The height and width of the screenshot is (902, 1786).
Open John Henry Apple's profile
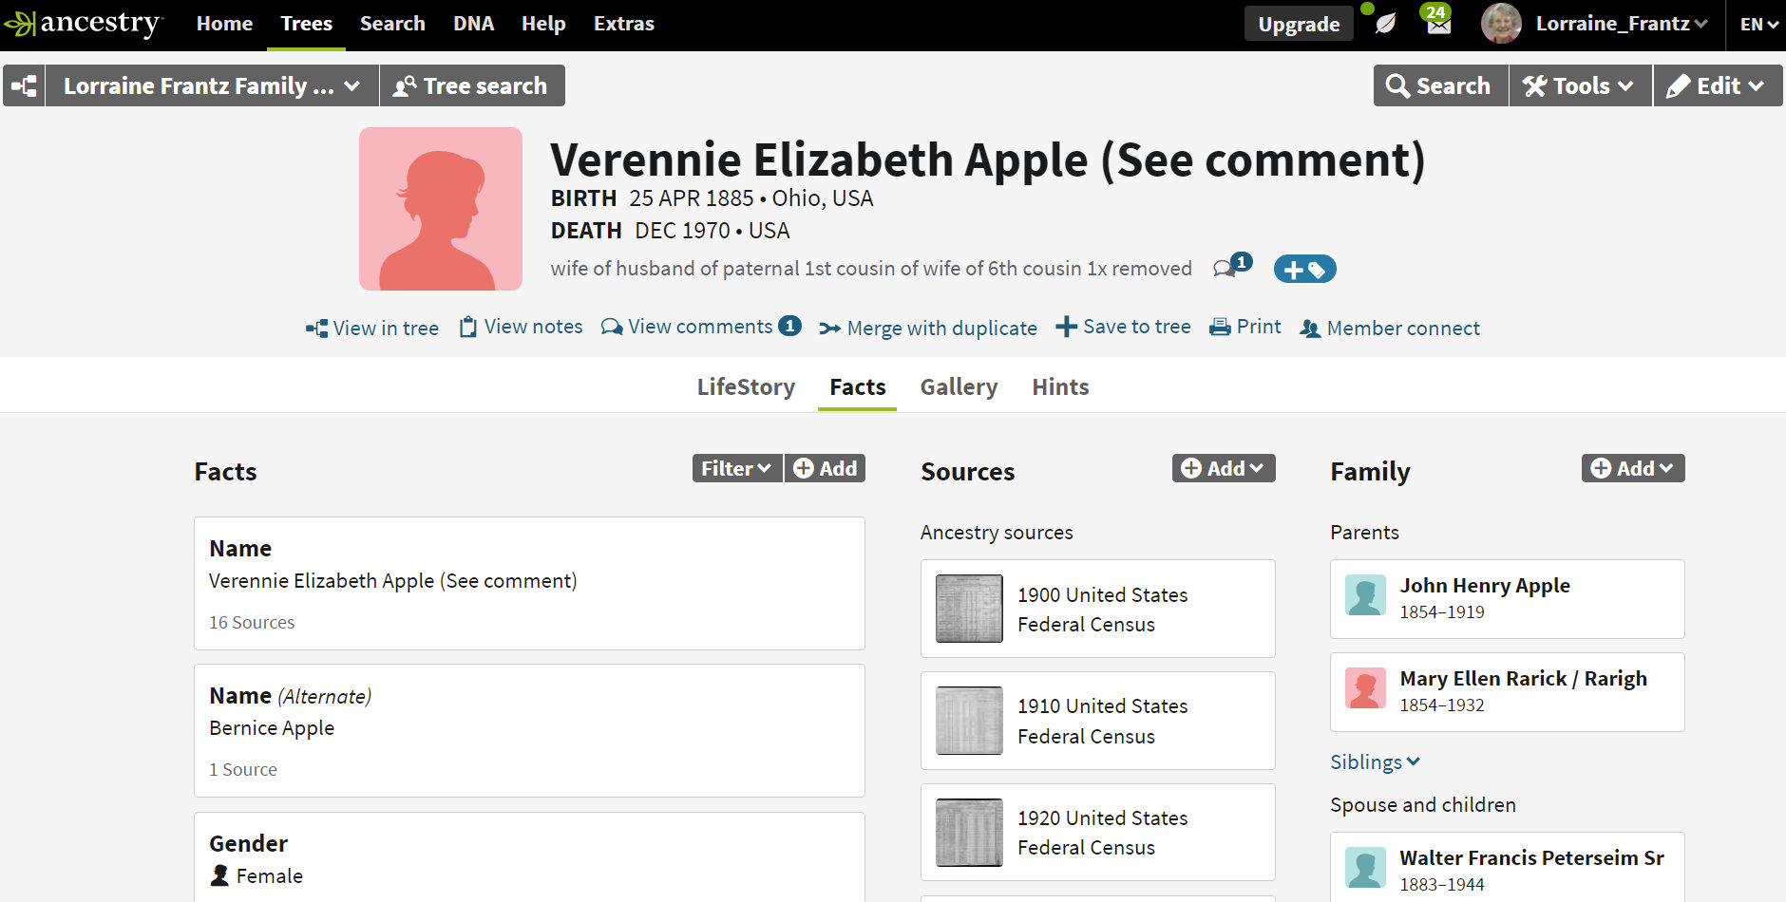tap(1484, 586)
